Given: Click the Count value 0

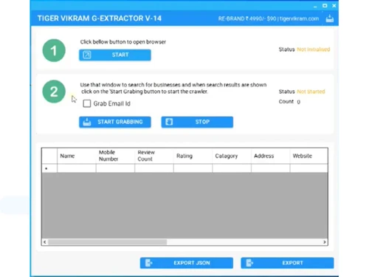Looking at the screenshot, I should (298, 102).
